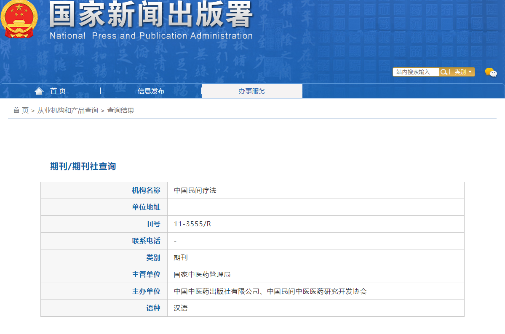
Task: Open the 信息发布 navigation tab
Action: pos(151,91)
